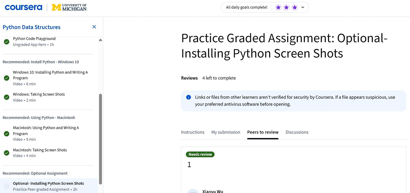Click green checkmark beside Python Code Playground

[x=6, y=42]
